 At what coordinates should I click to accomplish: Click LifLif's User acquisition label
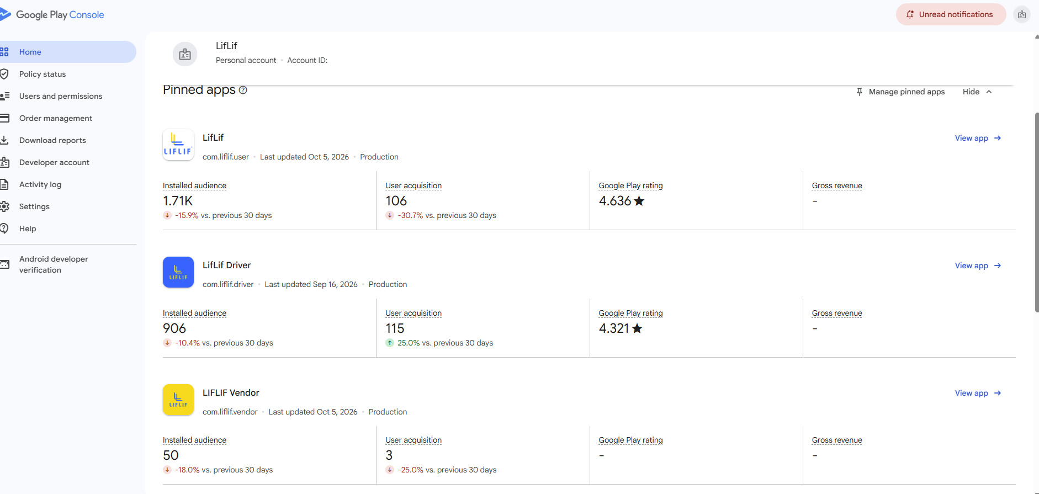[x=414, y=185]
